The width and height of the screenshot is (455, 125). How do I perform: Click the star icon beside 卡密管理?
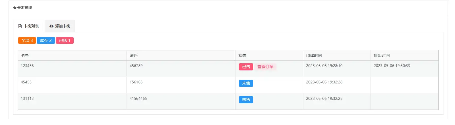[15, 8]
